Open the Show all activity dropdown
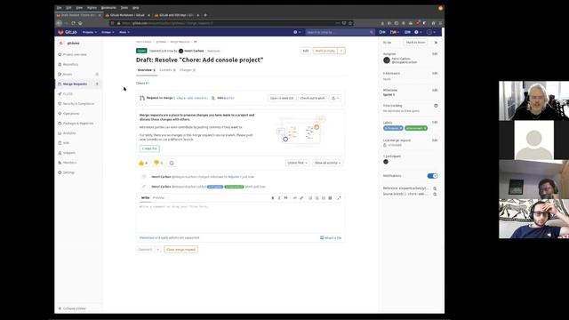This screenshot has width=569, height=320. 327,163
